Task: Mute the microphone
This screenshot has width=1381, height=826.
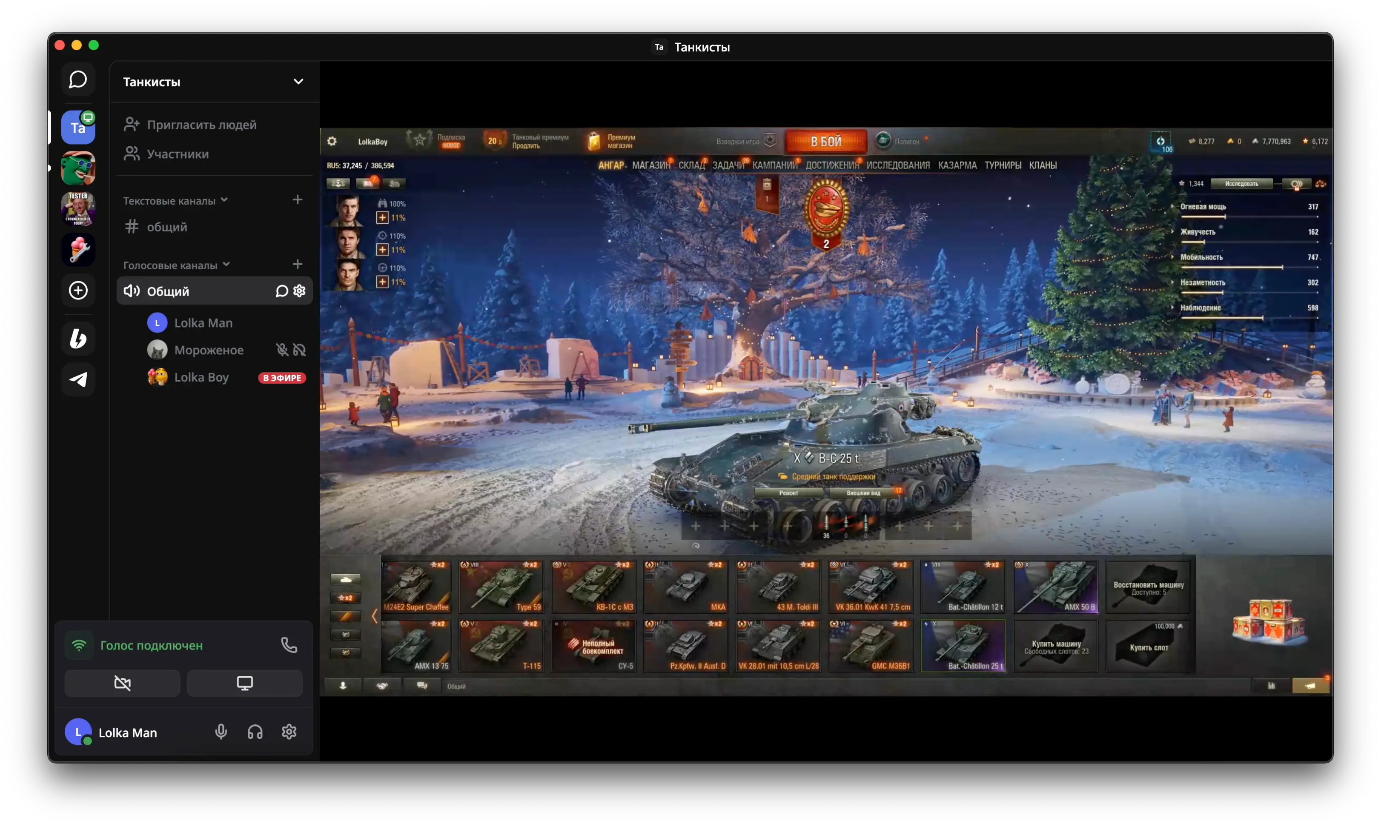Action: (221, 732)
